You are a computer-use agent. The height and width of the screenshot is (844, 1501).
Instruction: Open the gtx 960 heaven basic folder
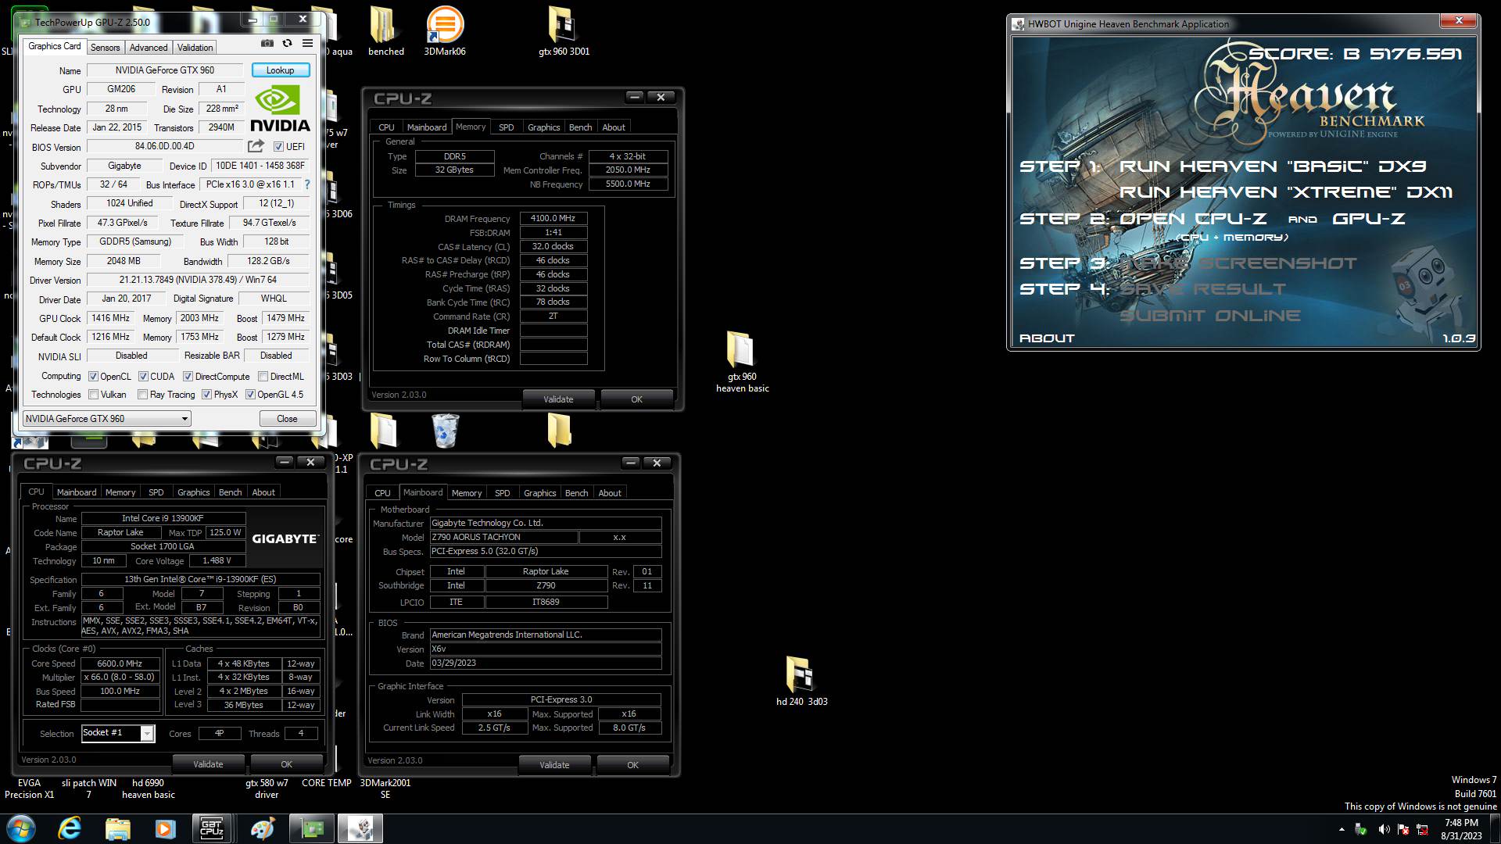click(x=742, y=361)
